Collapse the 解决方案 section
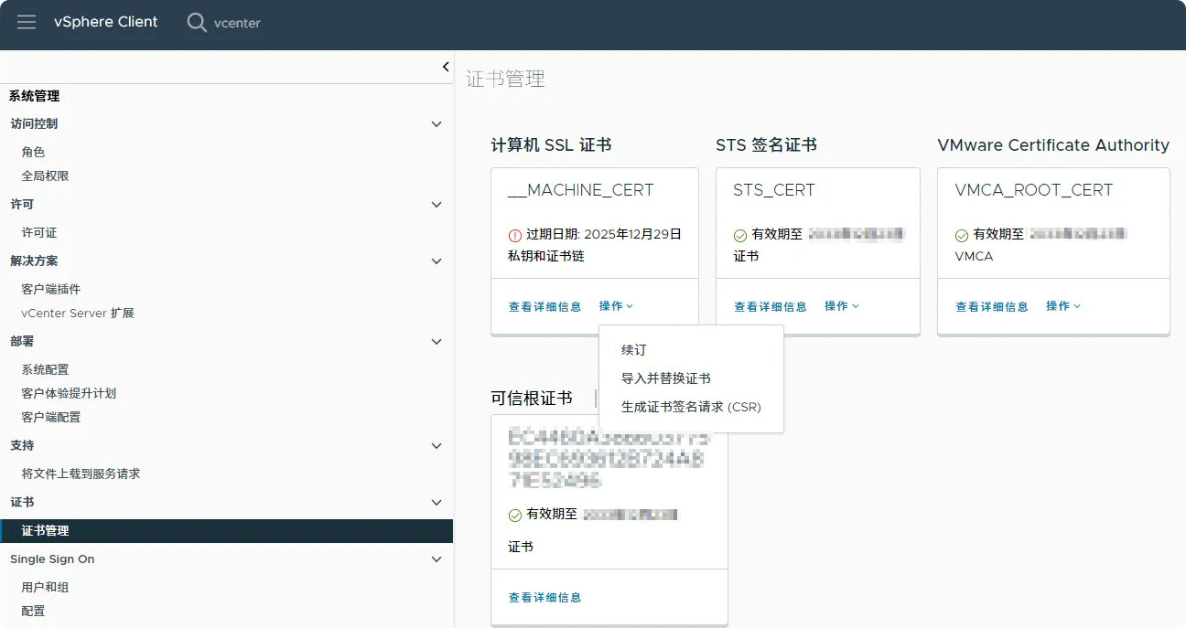This screenshot has width=1186, height=628. pyautogui.click(x=437, y=261)
